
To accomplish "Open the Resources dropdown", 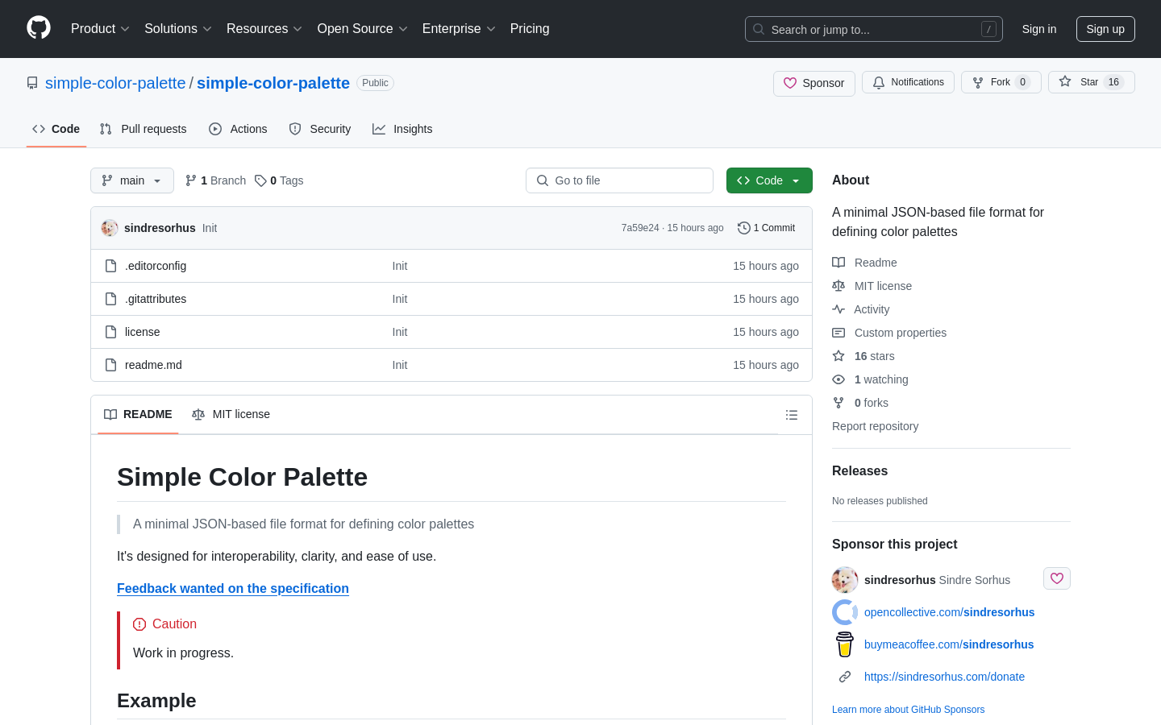I will pyautogui.click(x=264, y=29).
